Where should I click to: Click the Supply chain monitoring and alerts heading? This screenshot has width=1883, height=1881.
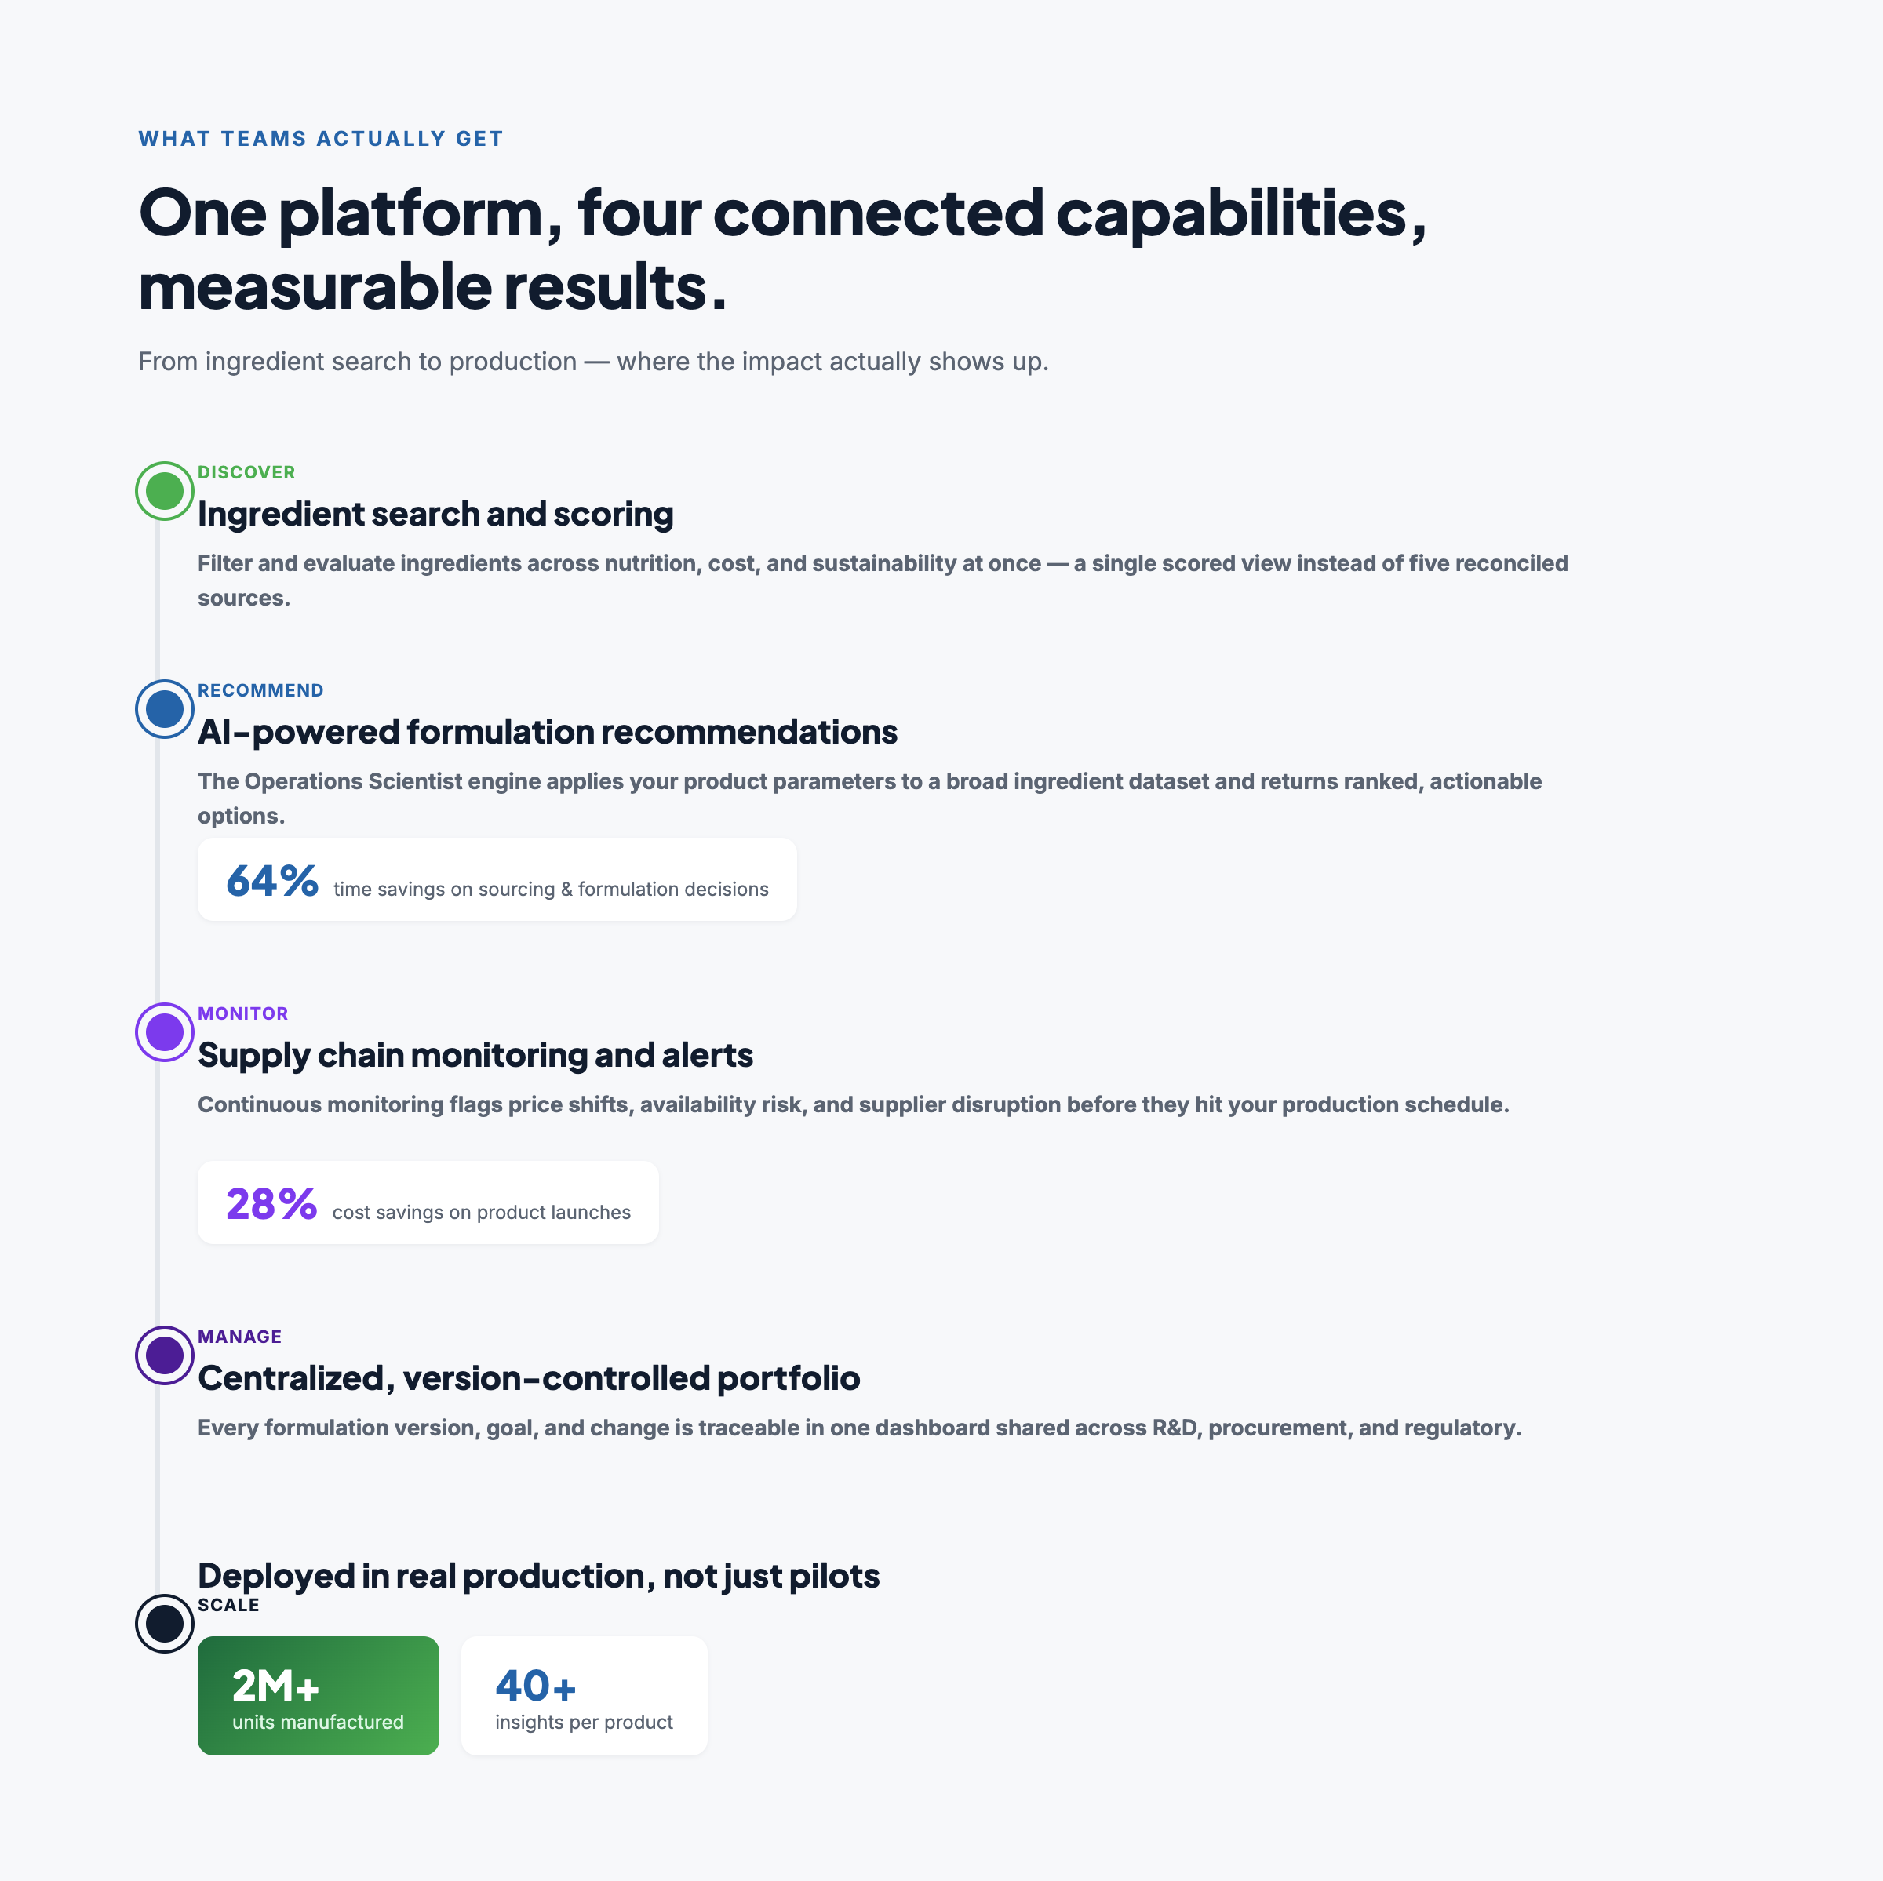tap(475, 1056)
